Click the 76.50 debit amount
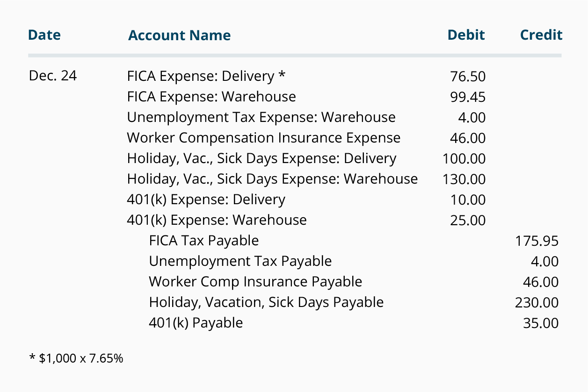The image size is (588, 392). [468, 77]
